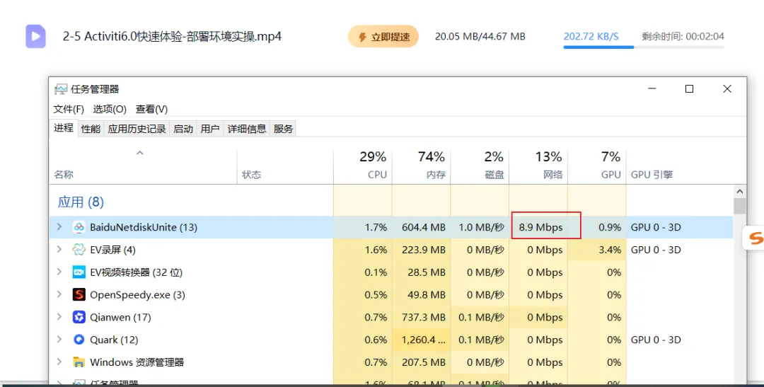The height and width of the screenshot is (387, 764).
Task: Maximize the Task Manager window
Action: tap(689, 88)
